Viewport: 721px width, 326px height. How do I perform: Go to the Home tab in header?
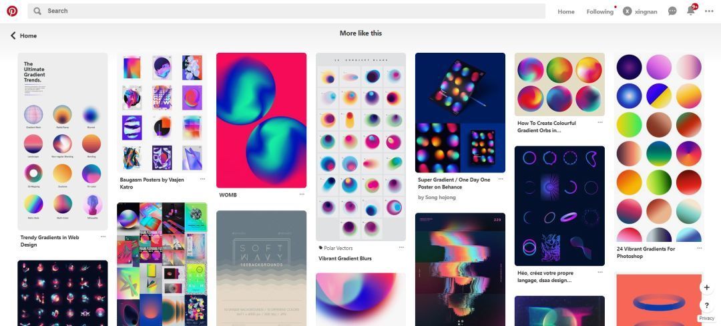[x=565, y=11]
